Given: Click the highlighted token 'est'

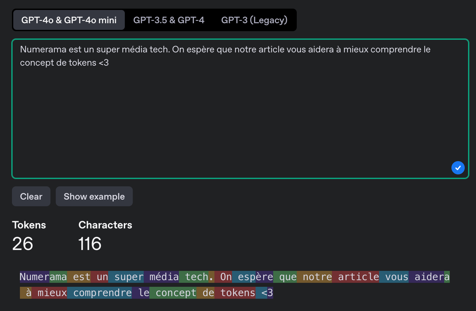Looking at the screenshot, I should (79, 277).
